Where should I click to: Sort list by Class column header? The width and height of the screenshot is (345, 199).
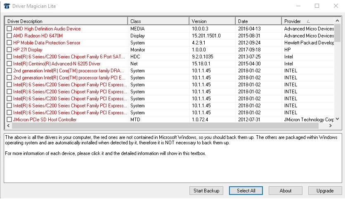(x=158, y=21)
